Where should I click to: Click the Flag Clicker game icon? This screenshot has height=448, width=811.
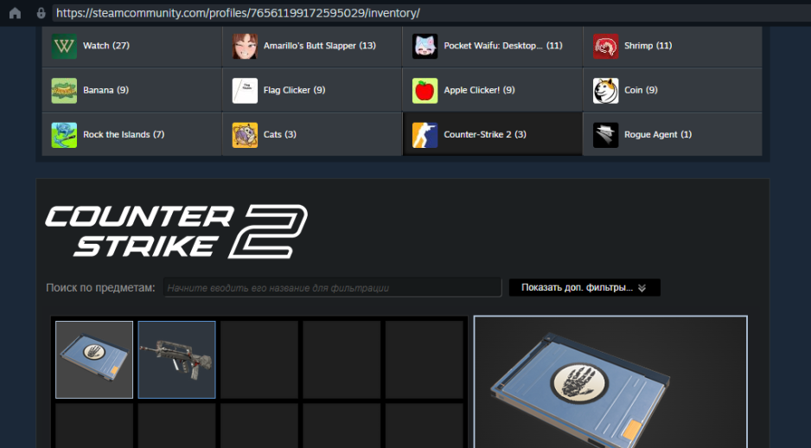pos(245,91)
